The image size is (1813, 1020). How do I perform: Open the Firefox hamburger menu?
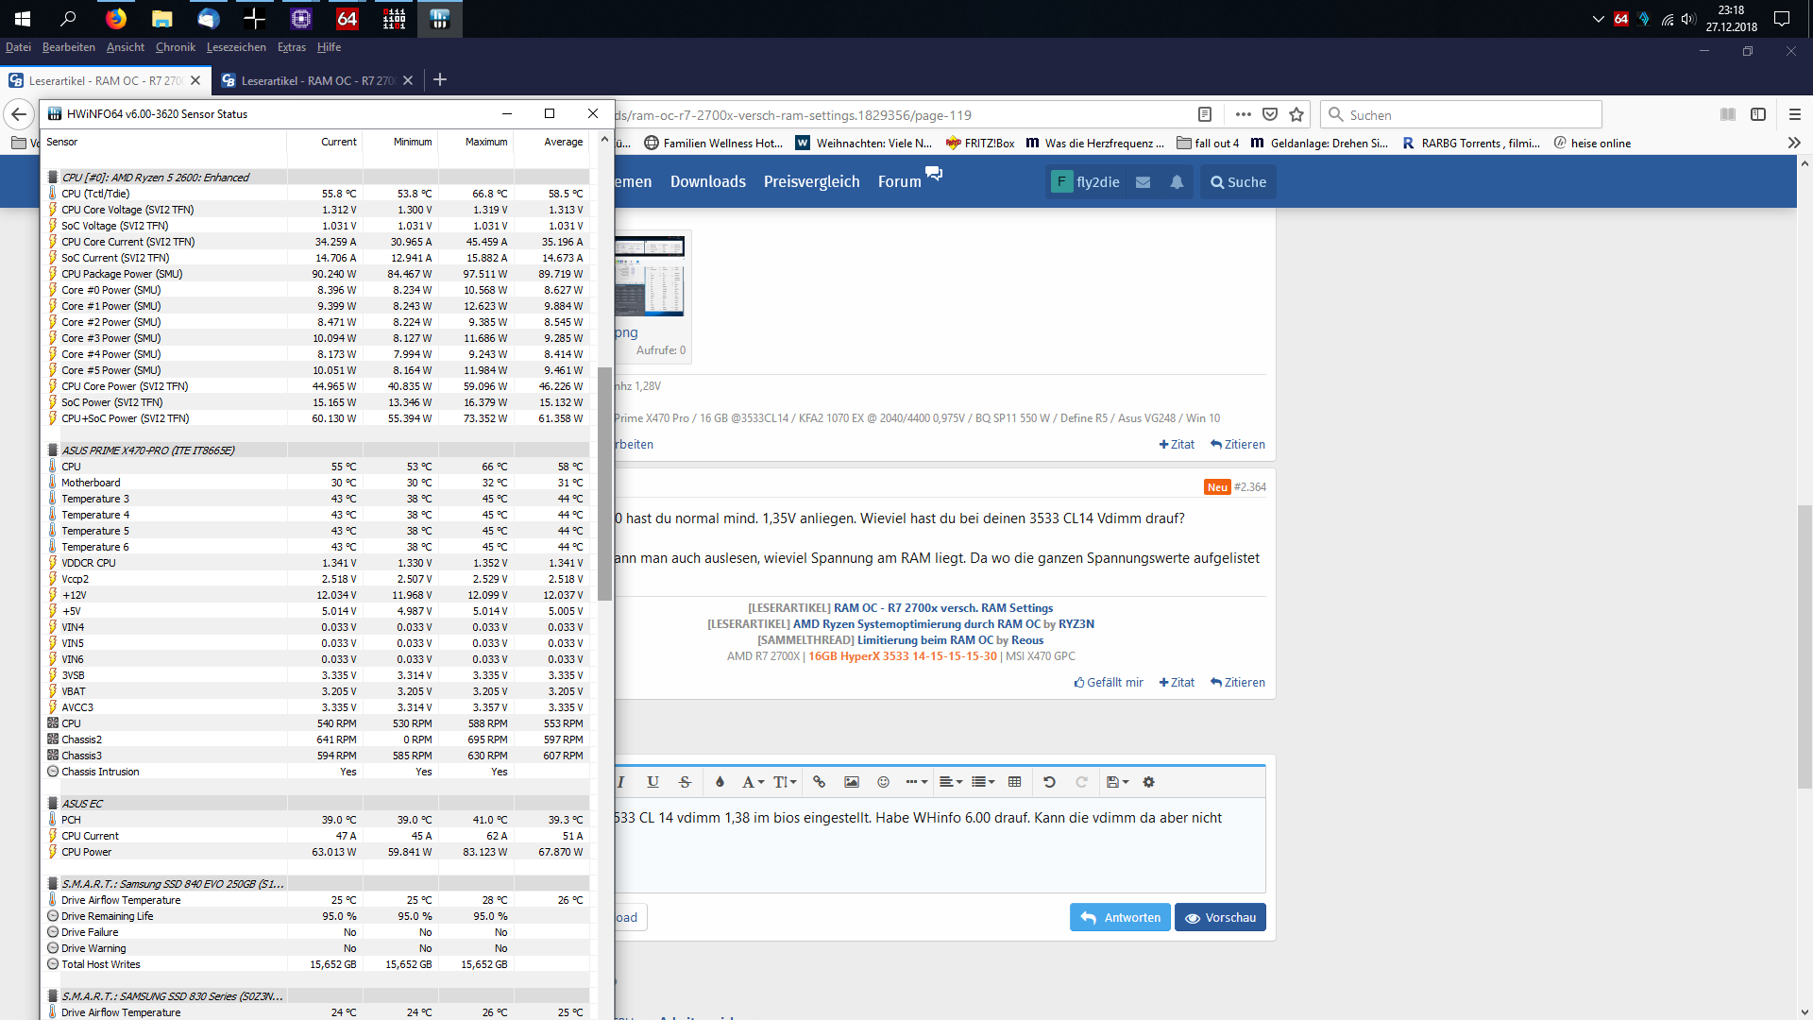point(1795,115)
